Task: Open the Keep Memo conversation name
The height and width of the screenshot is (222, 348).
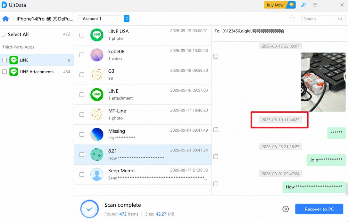Action: [121, 170]
